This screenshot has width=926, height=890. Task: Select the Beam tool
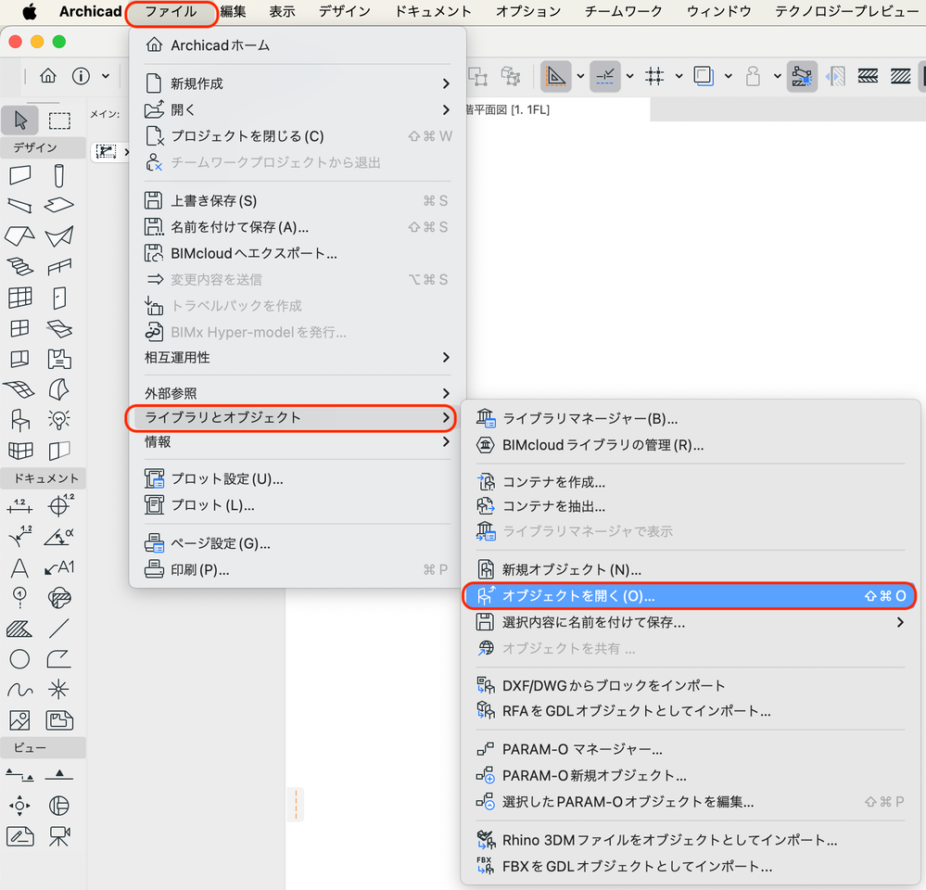(x=20, y=205)
